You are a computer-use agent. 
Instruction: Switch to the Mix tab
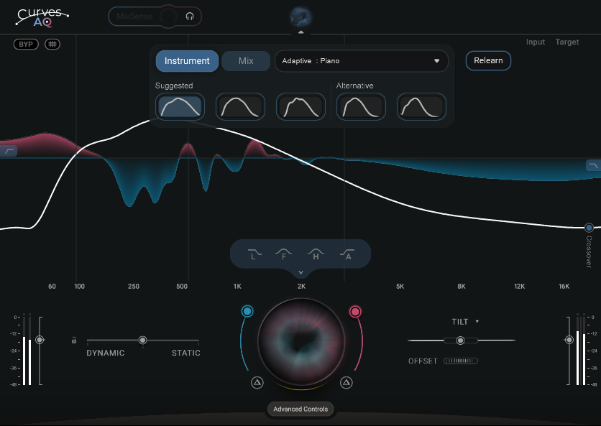pos(246,61)
